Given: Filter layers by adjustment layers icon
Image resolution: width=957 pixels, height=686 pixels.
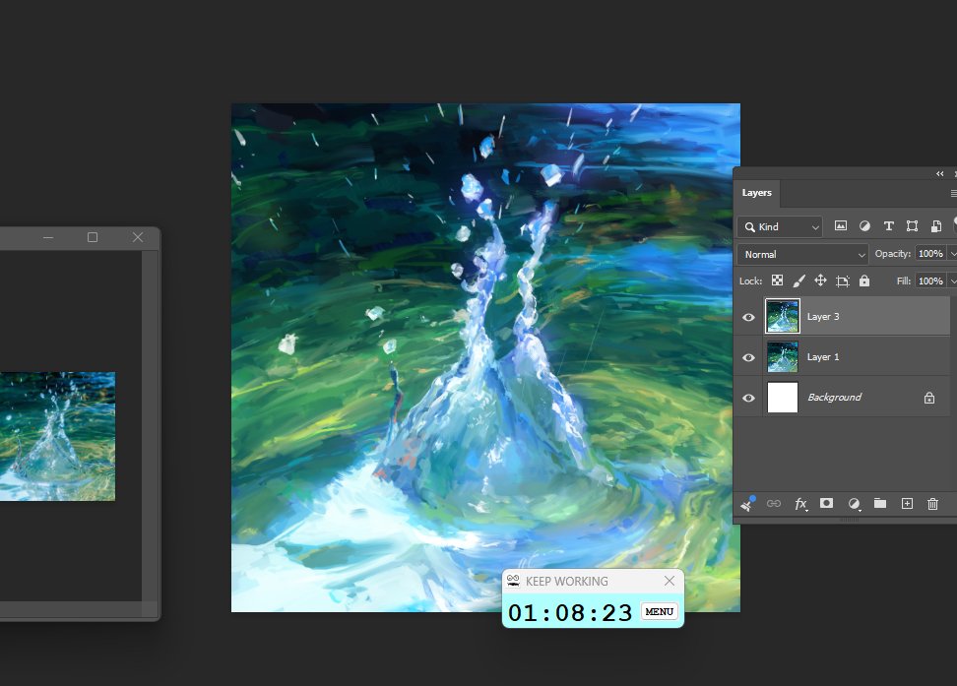Looking at the screenshot, I should (864, 225).
